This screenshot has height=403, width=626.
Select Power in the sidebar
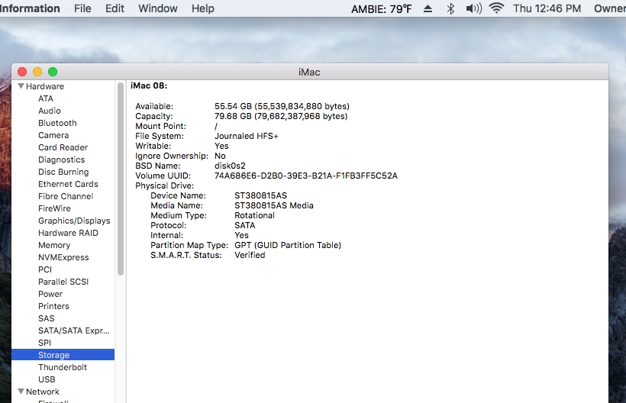coord(50,294)
